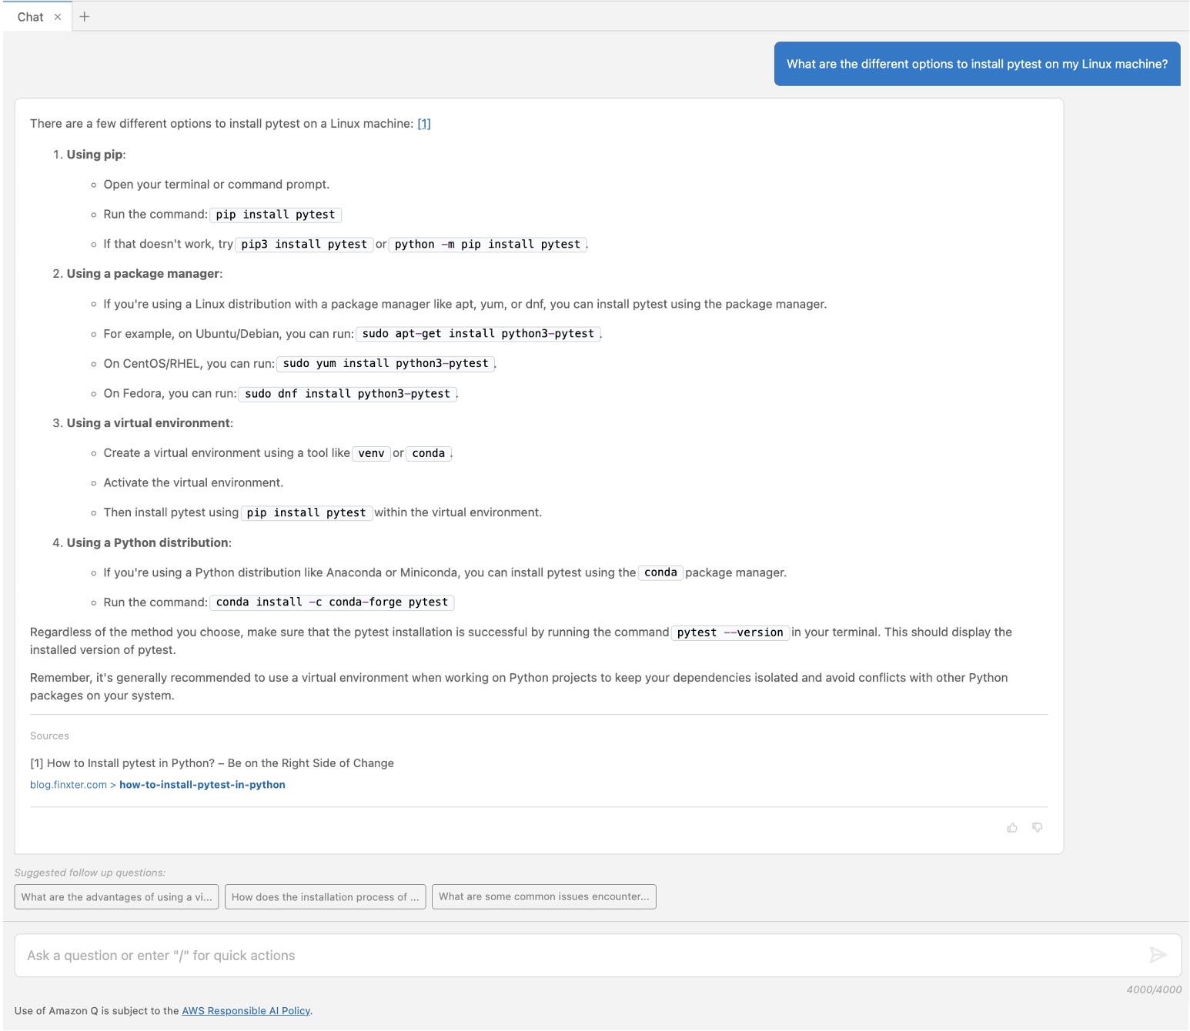
Task: Click the user's pytest question bubble
Action: pyautogui.click(x=976, y=64)
